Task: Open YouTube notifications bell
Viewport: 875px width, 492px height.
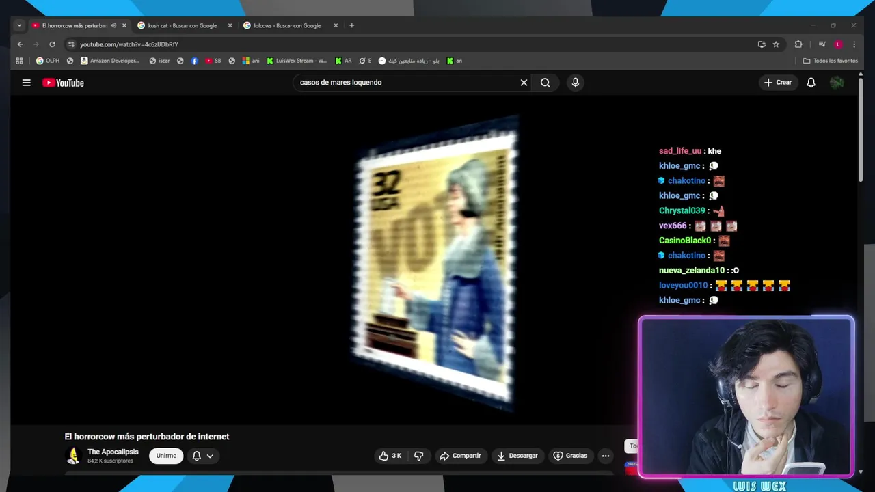Action: tap(811, 83)
